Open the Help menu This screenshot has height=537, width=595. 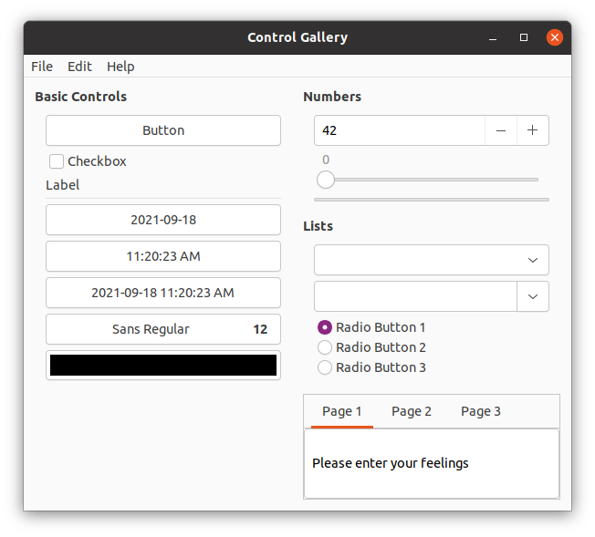tap(120, 67)
